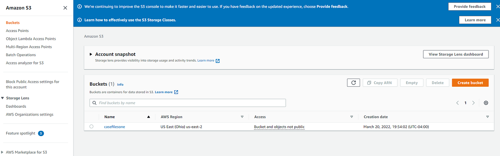Close the Amazon S3 sidebar panel
The height and width of the screenshot is (156, 500).
click(x=65, y=8)
